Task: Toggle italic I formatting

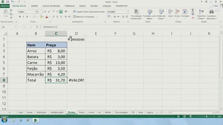Action: click(23, 17)
